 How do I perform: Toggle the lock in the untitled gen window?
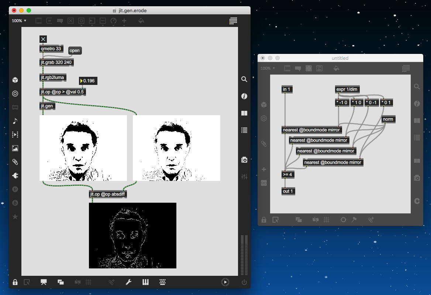point(263,220)
